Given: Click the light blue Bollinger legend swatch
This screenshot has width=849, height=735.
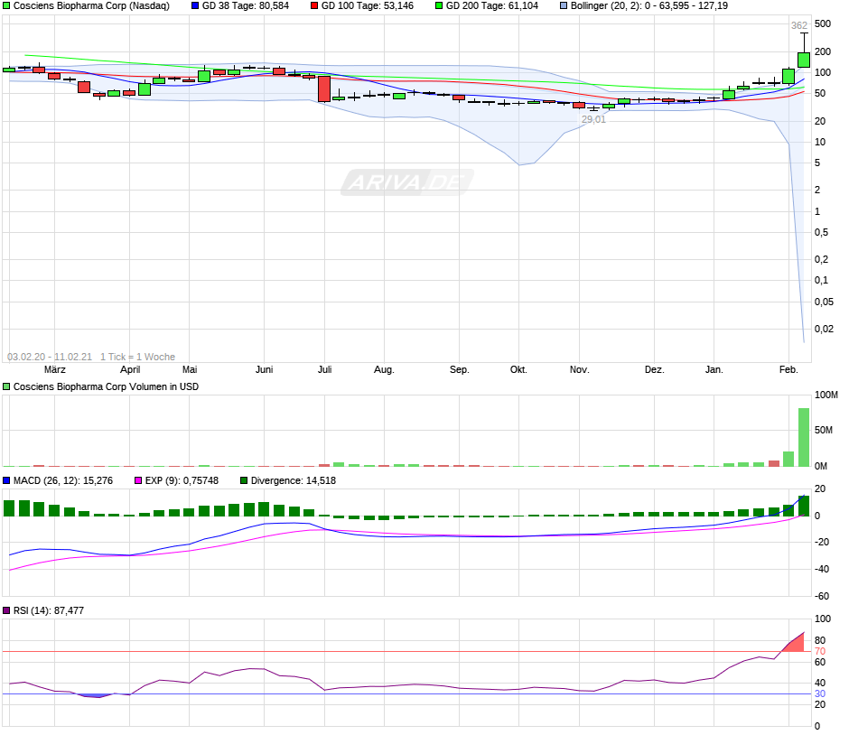Looking at the screenshot, I should [x=564, y=6].
